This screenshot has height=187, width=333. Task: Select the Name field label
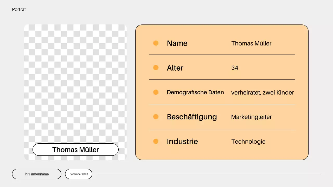(x=177, y=43)
